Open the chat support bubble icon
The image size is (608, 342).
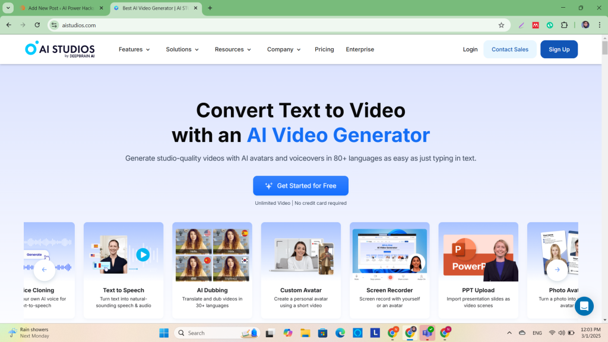[x=584, y=306]
